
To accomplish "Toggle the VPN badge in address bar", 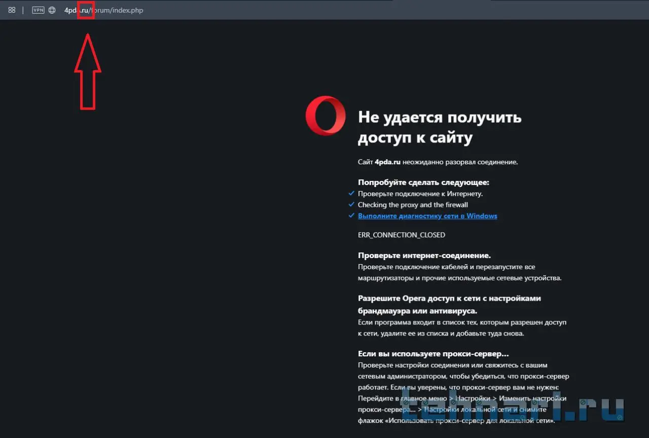I will coord(38,10).
